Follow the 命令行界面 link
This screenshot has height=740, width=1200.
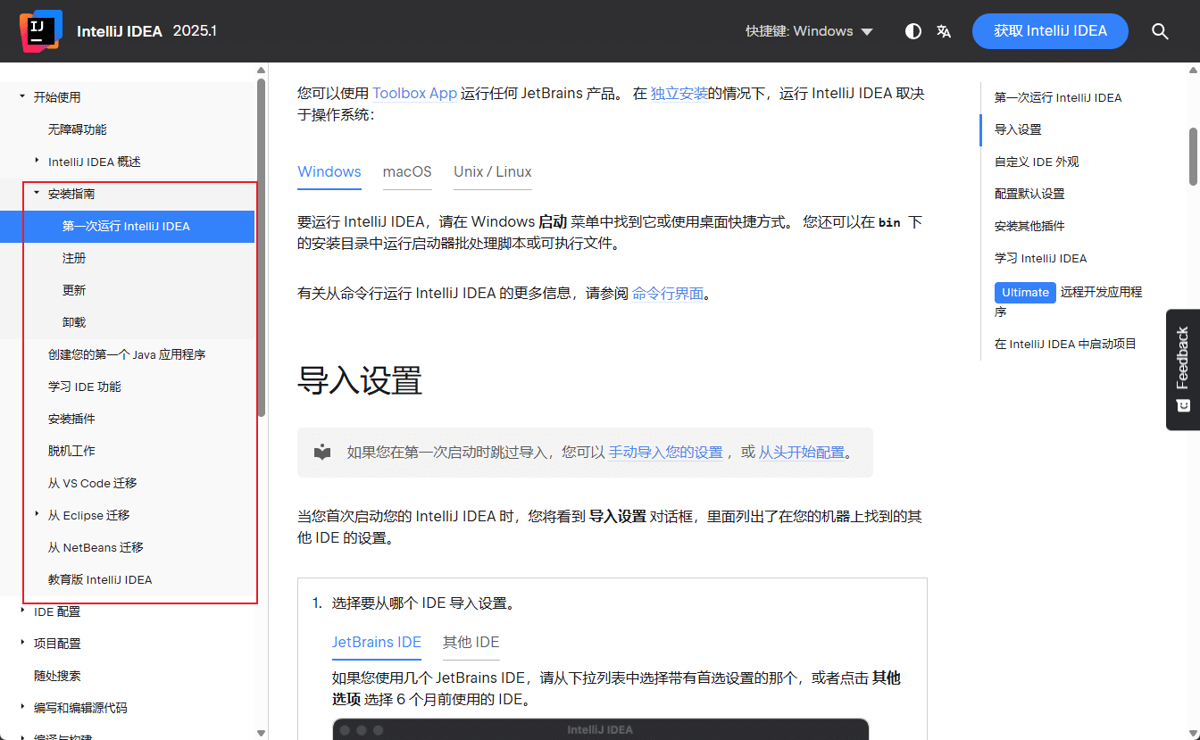tap(668, 293)
